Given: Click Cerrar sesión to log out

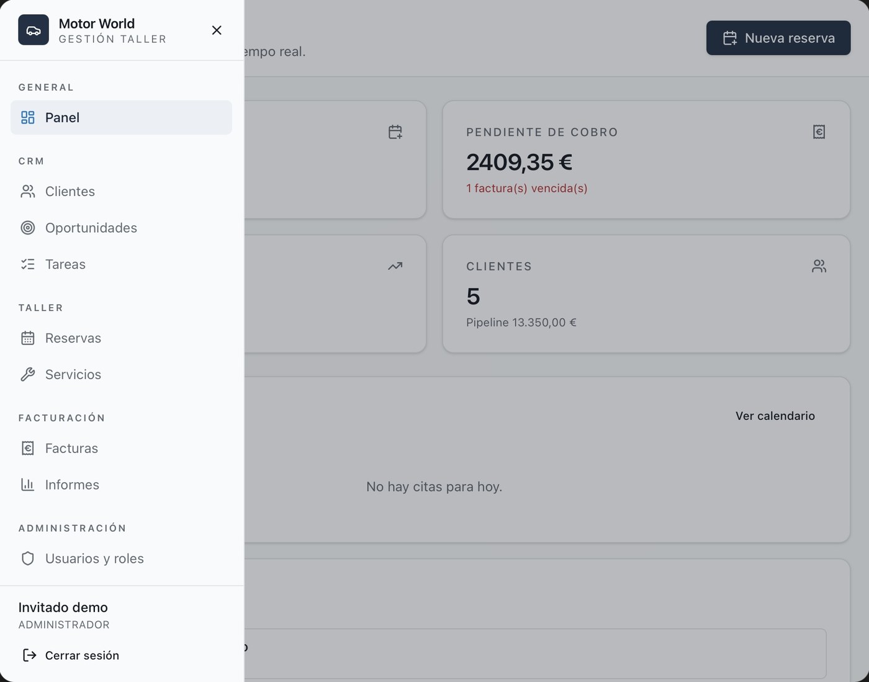Looking at the screenshot, I should [71, 655].
